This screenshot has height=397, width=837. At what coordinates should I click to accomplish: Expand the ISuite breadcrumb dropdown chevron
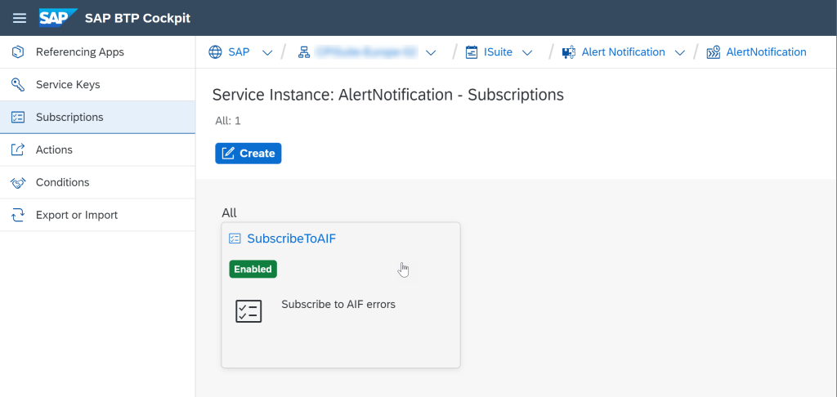(x=527, y=52)
